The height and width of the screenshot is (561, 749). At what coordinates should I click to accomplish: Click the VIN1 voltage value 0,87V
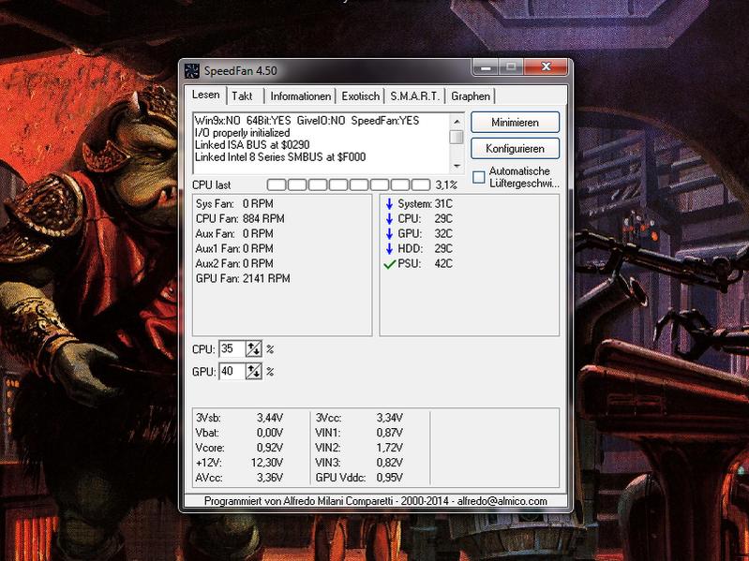390,432
